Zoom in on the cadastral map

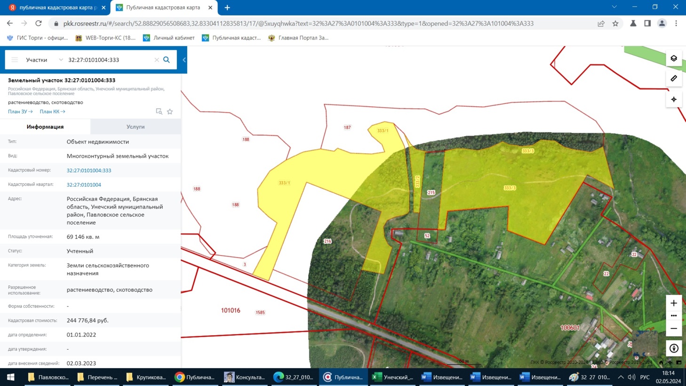click(x=674, y=303)
